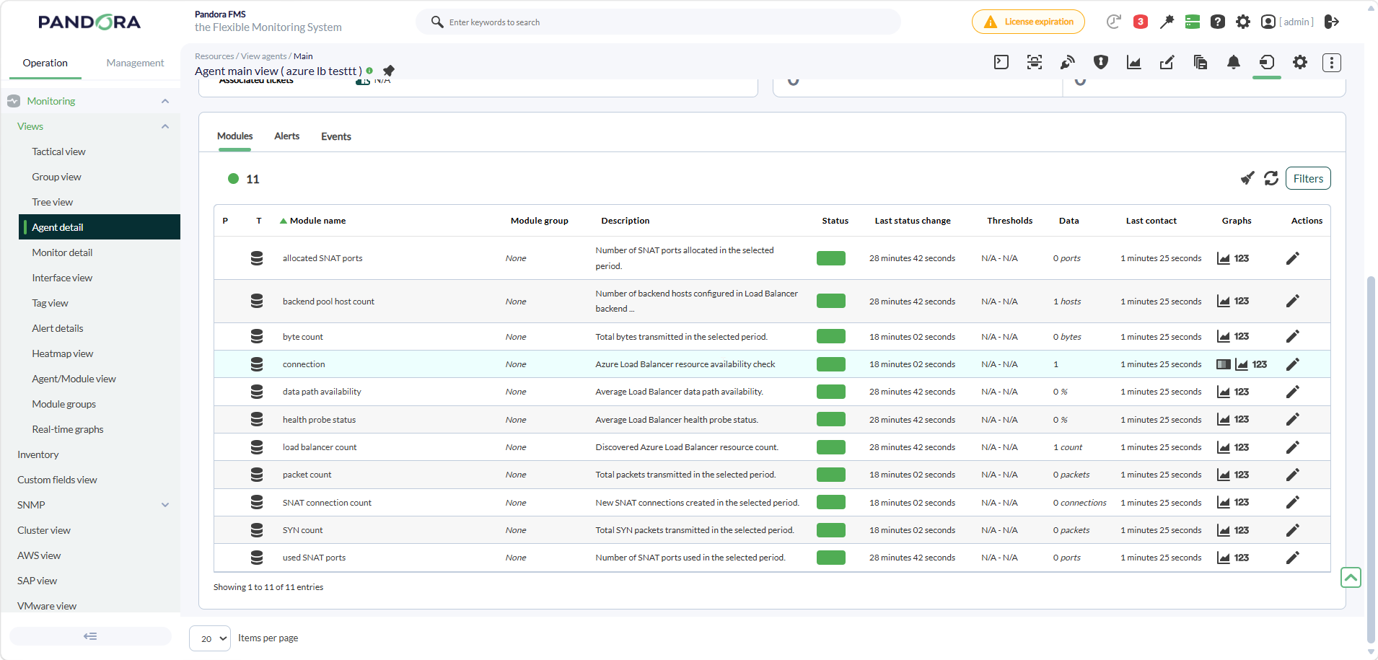Click the green status box for health probe status
The width and height of the screenshot is (1378, 660).
[x=831, y=420]
